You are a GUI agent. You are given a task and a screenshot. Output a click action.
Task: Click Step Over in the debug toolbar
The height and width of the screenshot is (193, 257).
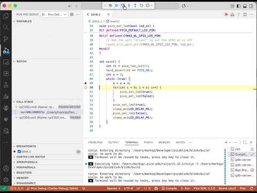pos(123,6)
